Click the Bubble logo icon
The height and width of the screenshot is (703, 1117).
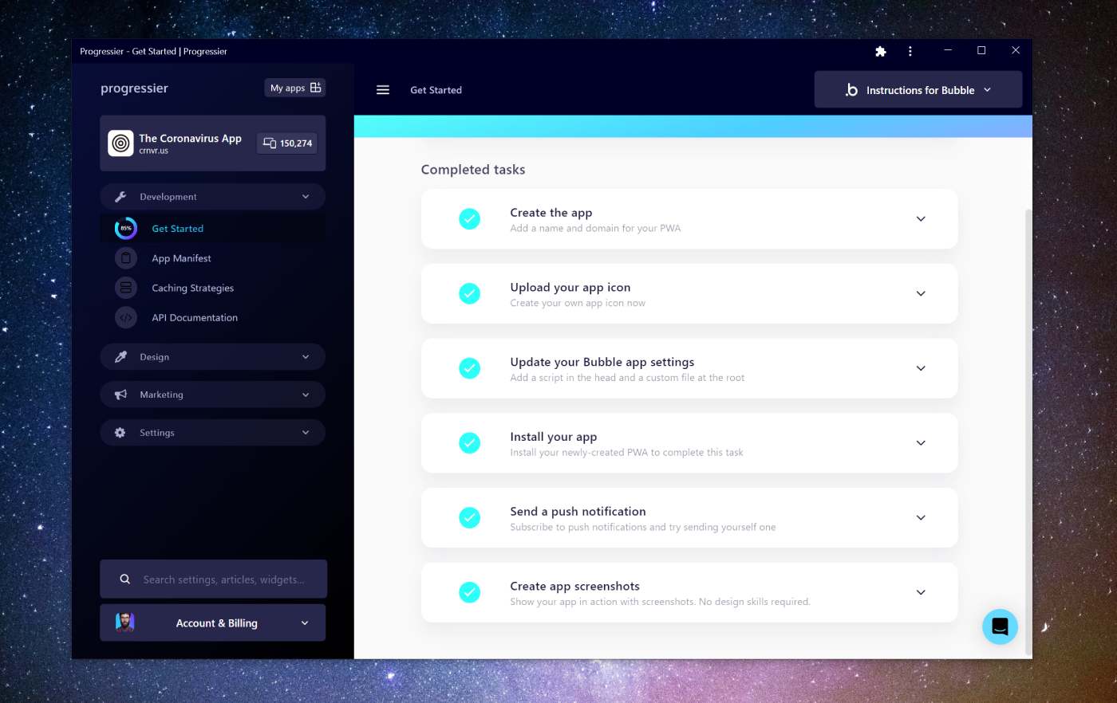coord(851,90)
